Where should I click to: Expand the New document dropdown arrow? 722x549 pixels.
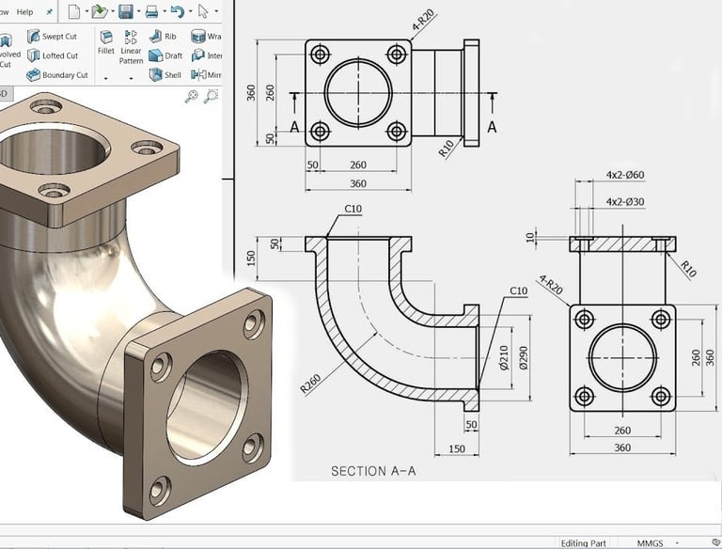pyautogui.click(x=87, y=11)
